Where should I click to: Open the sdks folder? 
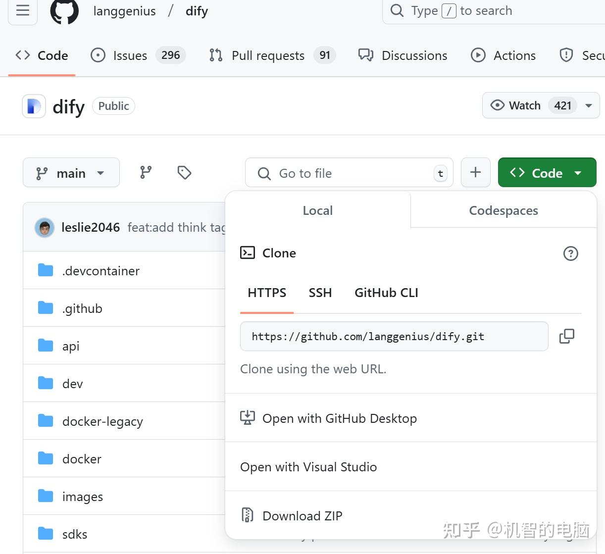tap(75, 534)
